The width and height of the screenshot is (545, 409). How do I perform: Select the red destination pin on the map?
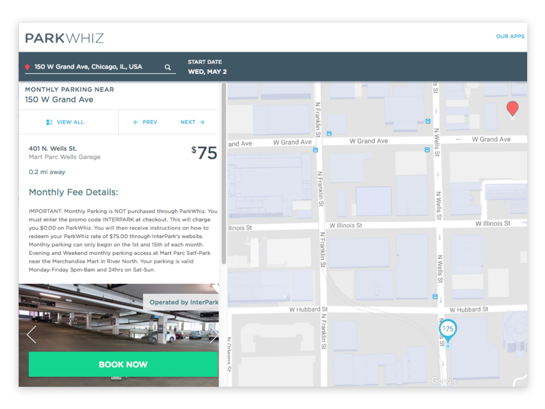(x=513, y=108)
